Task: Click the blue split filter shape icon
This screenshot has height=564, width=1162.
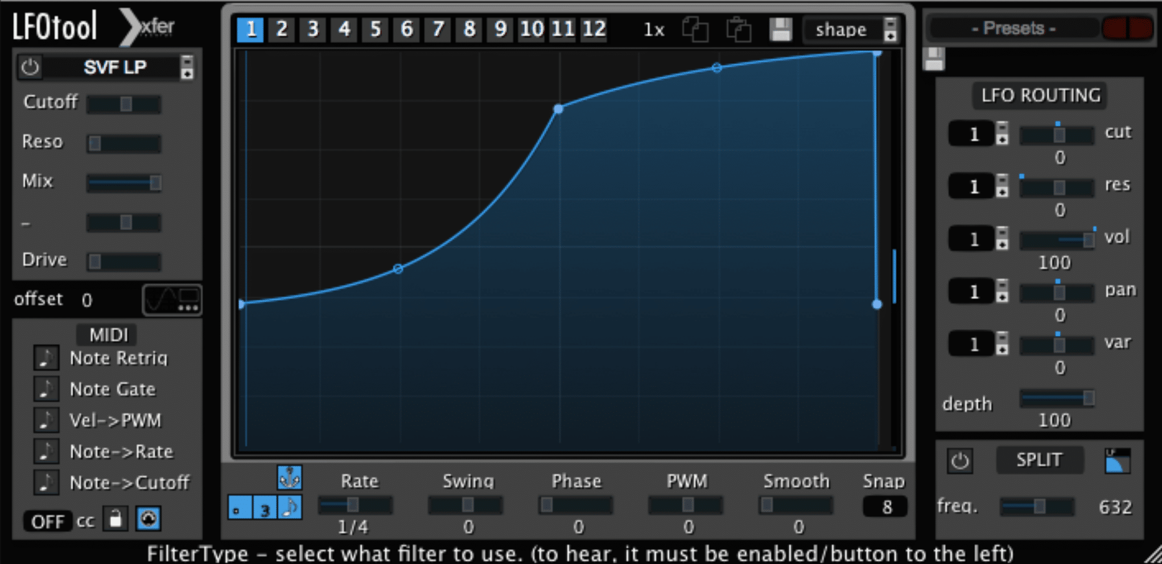Action: pyautogui.click(x=1117, y=461)
